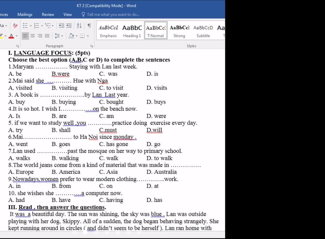Sort text alphabetically with A-Z icon
The image size is (325, 239).
(x=79, y=26)
